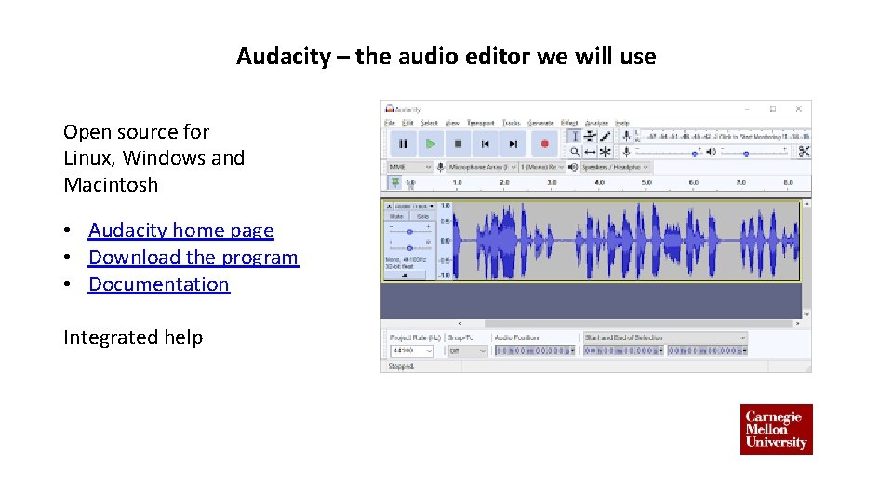Image resolution: width=893 pixels, height=502 pixels.
Task: Skip to start of the track
Action: [486, 144]
